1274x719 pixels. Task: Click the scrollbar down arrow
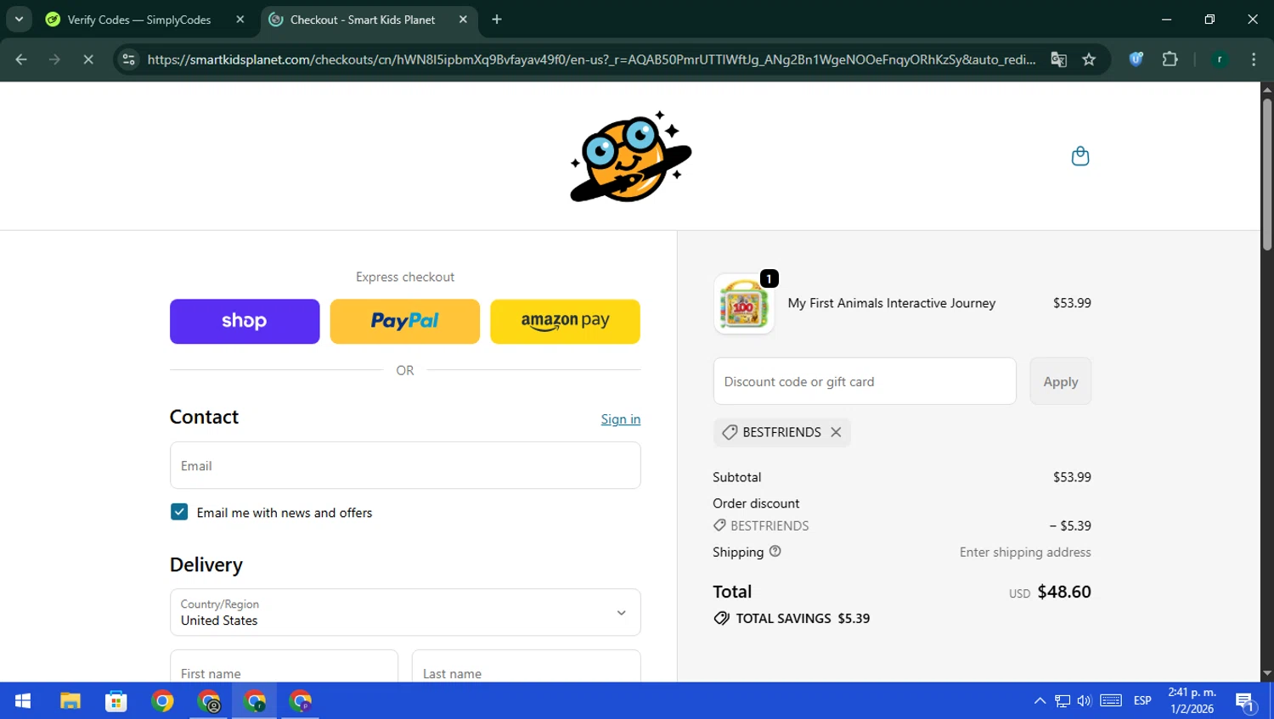pos(1267,674)
